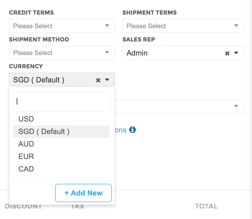Expand the Sales Rep dropdown arrow

tap(236, 53)
